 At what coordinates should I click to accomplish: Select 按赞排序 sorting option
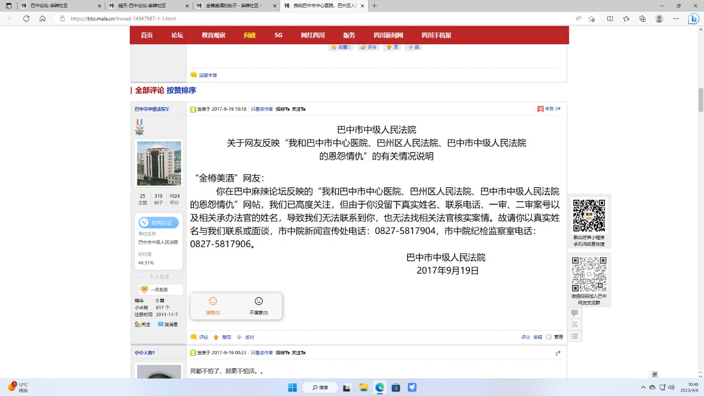[182, 91]
